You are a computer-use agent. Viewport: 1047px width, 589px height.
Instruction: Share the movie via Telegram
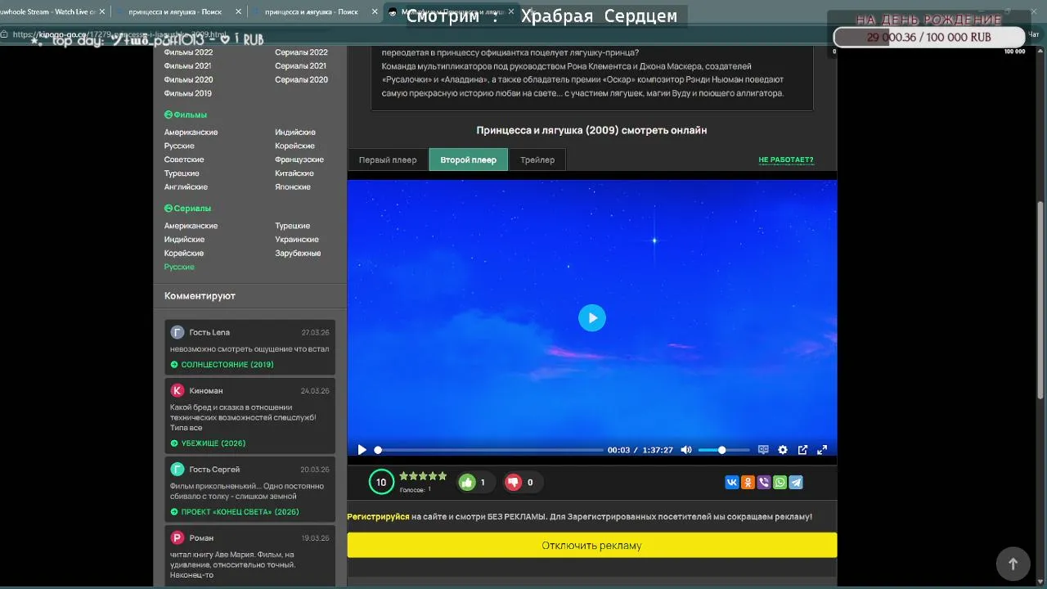[x=796, y=483]
